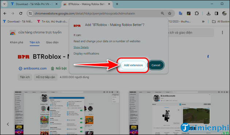Screen dimensions: 230x135
Task: Click the web store search field
Action: coord(191,32)
